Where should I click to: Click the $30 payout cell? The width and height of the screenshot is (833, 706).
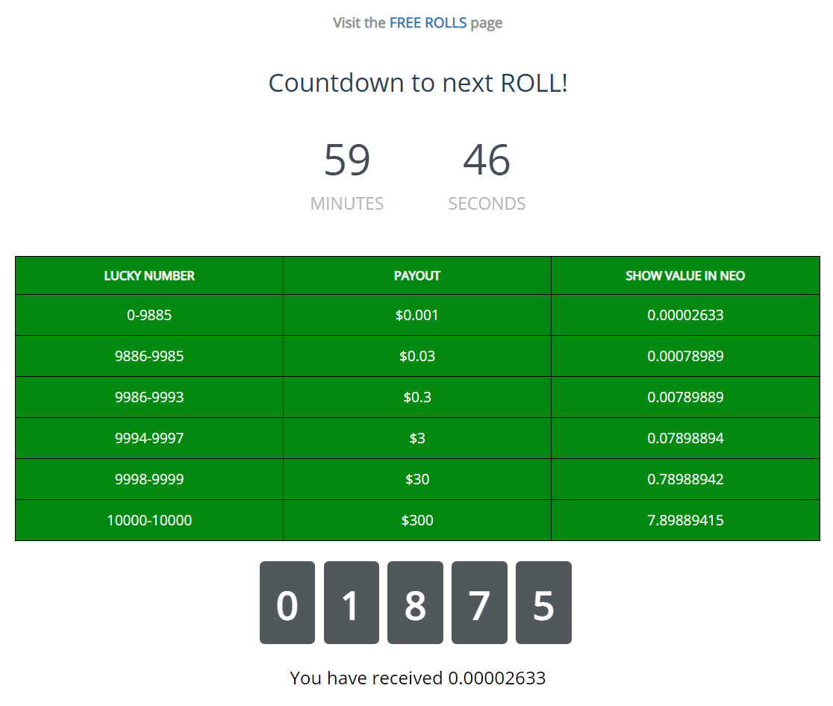tap(417, 479)
